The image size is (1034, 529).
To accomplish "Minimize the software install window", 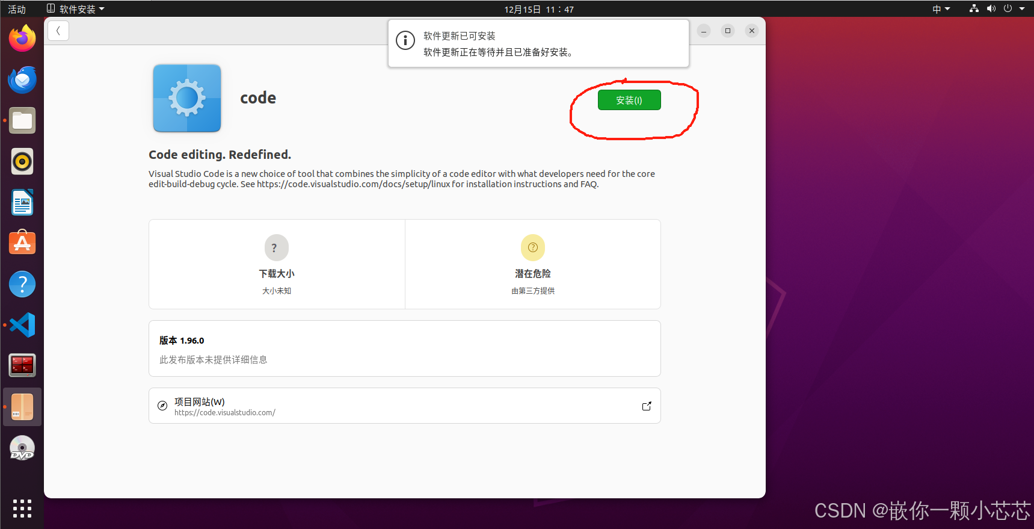I will click(704, 31).
